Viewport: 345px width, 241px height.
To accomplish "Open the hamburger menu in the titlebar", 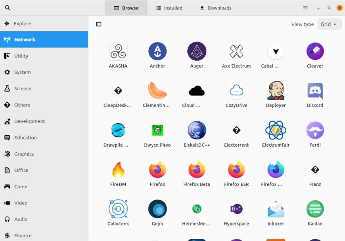I will click(x=305, y=8).
